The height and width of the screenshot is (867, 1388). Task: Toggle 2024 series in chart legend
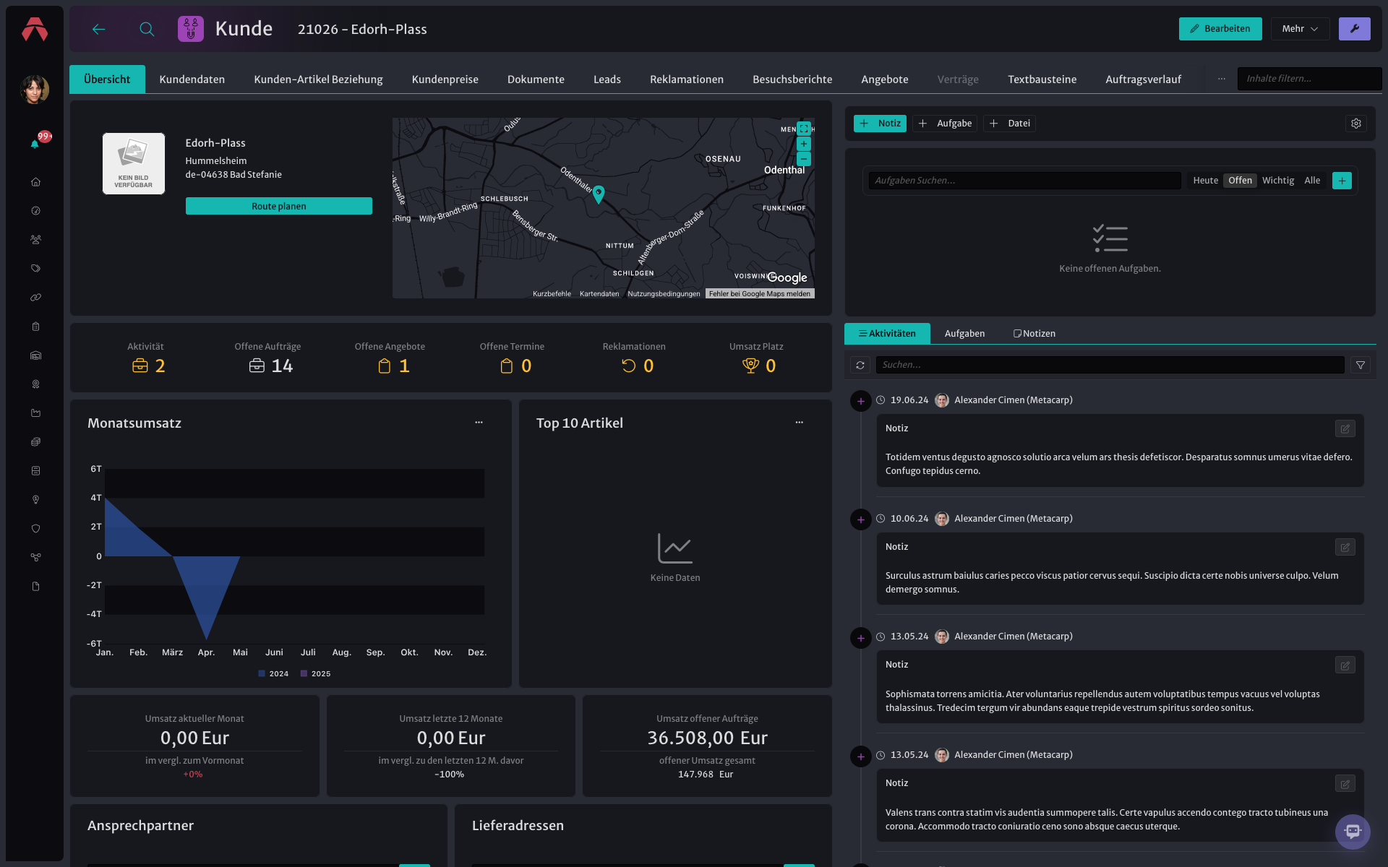(273, 673)
